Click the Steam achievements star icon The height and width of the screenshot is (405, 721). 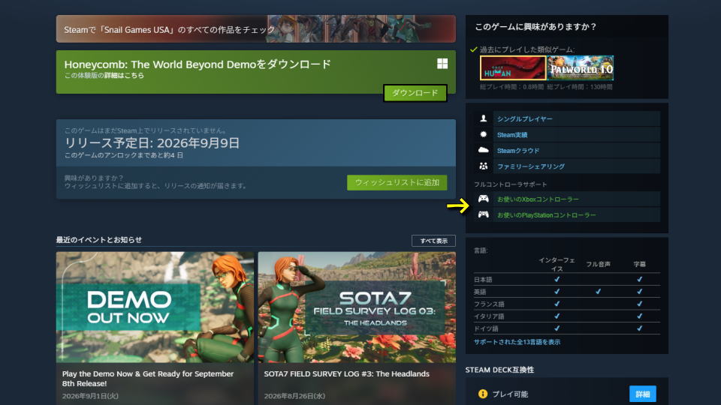coord(483,134)
